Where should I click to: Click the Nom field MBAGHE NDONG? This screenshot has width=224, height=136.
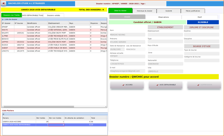click(x=128, y=35)
